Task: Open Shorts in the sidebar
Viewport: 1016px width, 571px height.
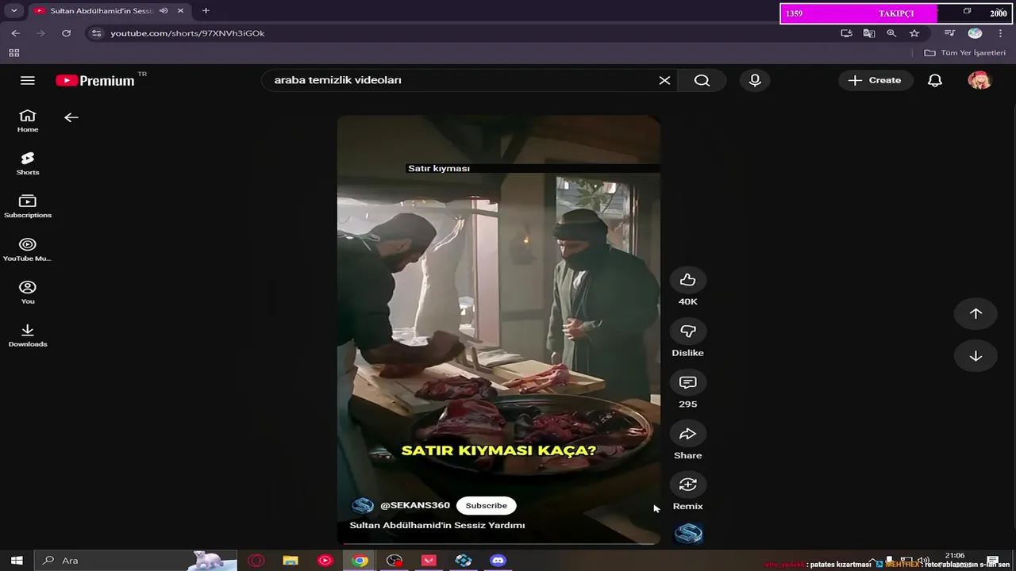Action: (x=28, y=163)
